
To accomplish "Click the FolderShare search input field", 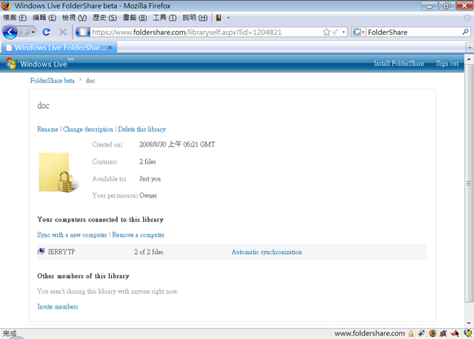I will 413,32.
